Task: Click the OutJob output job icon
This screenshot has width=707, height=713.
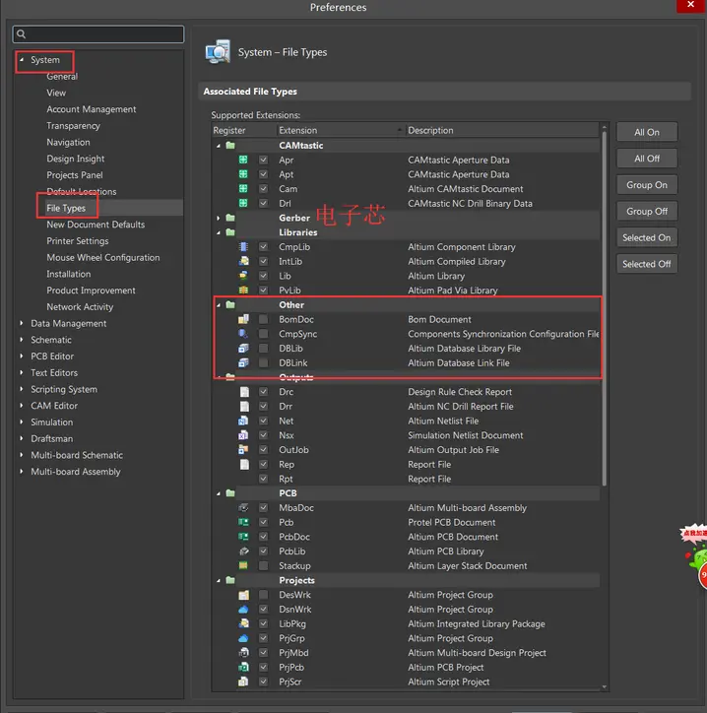Action: coord(243,450)
